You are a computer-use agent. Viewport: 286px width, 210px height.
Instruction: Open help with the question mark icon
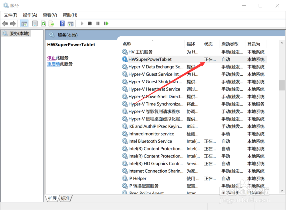[62, 23]
